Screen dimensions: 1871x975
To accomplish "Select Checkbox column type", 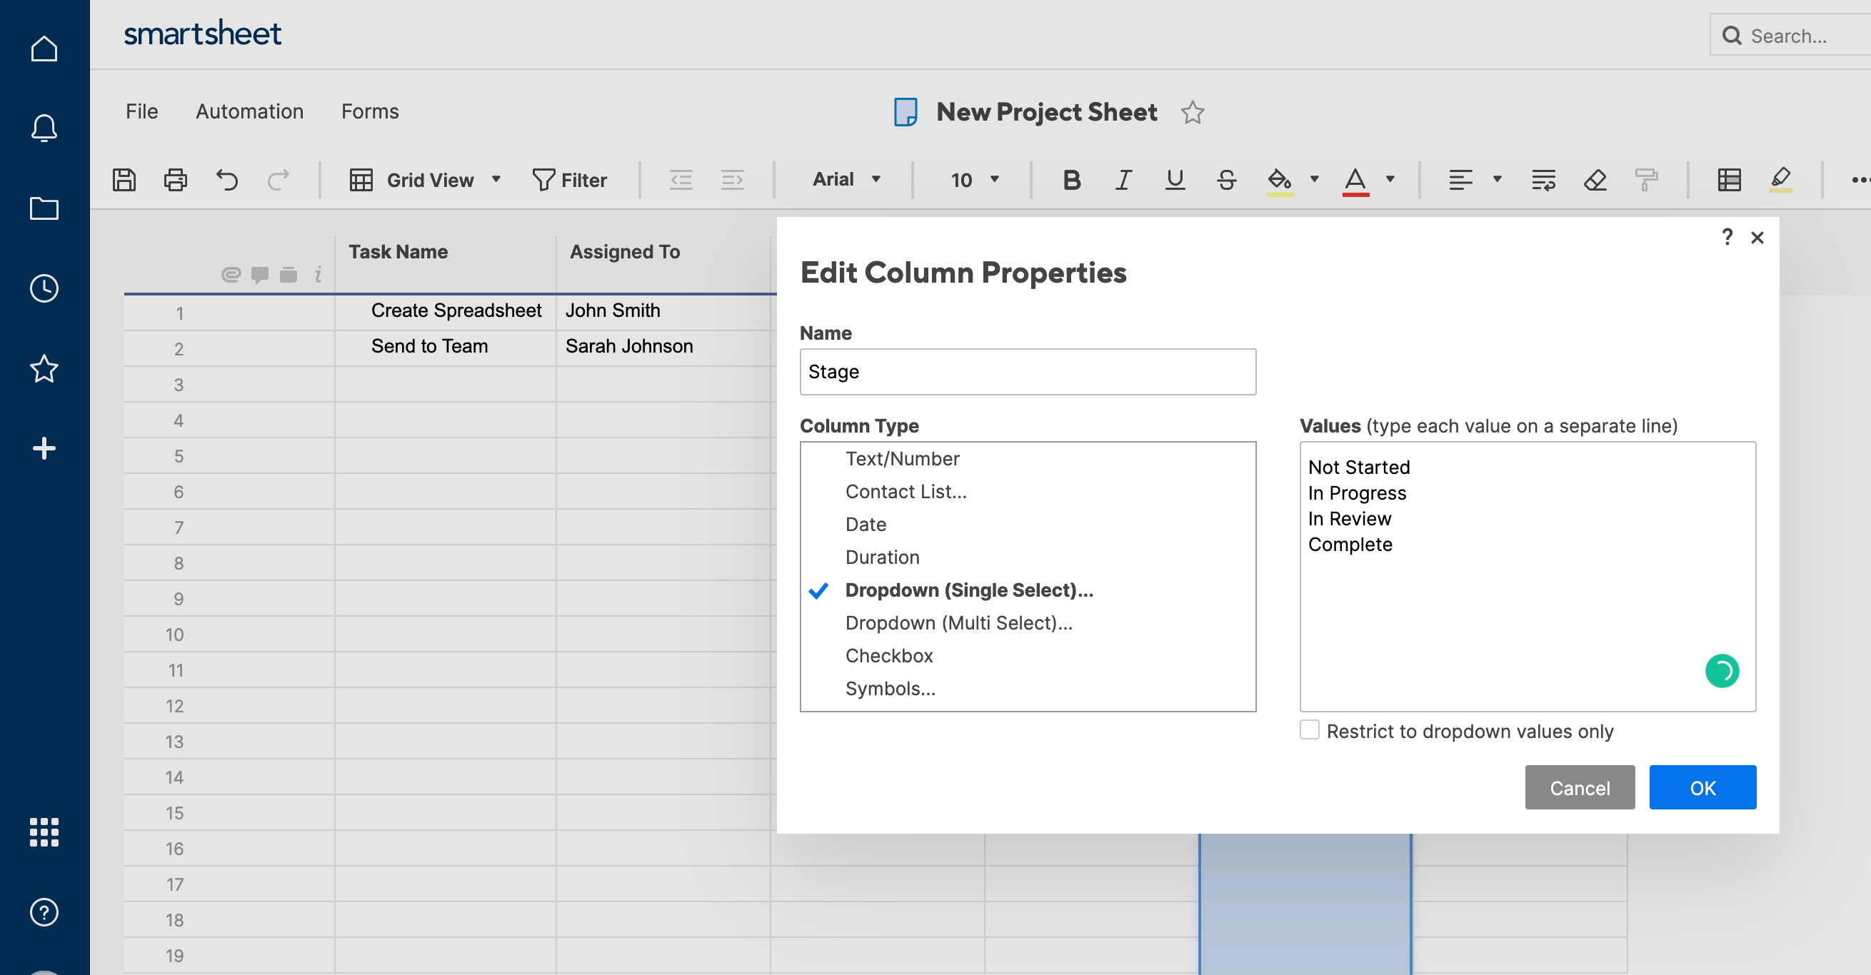I will click(x=888, y=655).
